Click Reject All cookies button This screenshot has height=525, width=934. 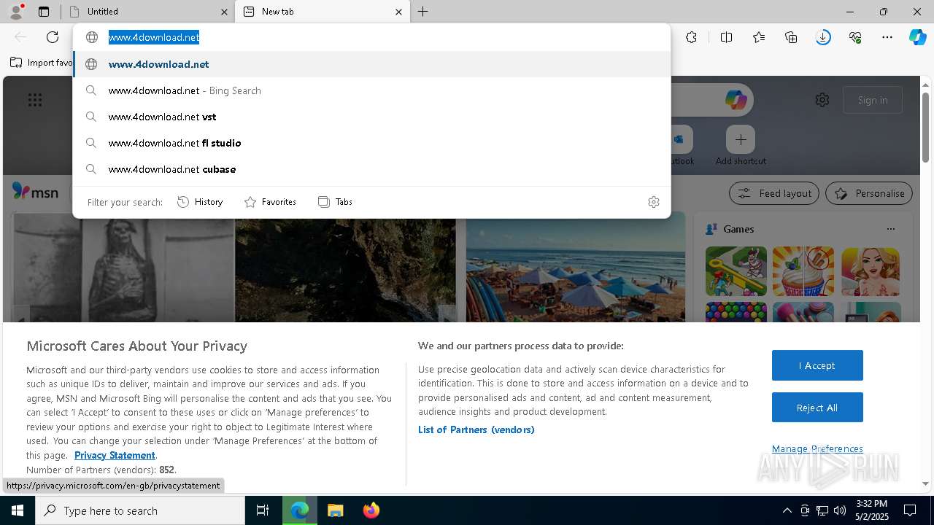coord(817,408)
